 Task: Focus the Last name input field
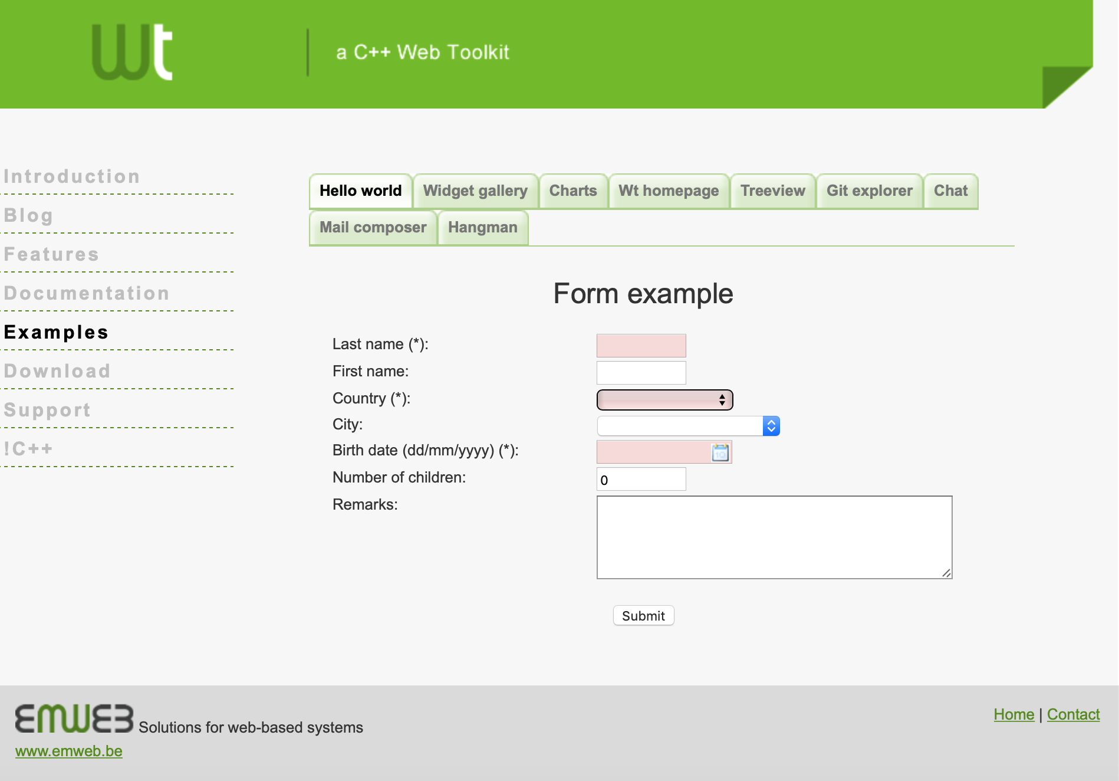pos(641,346)
